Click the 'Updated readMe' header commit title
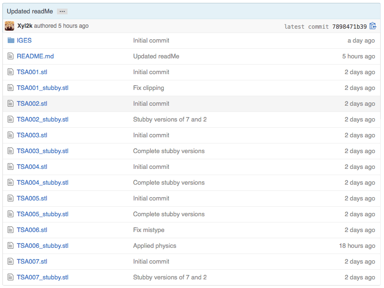Screen dimensions: 384x288 pos(30,11)
